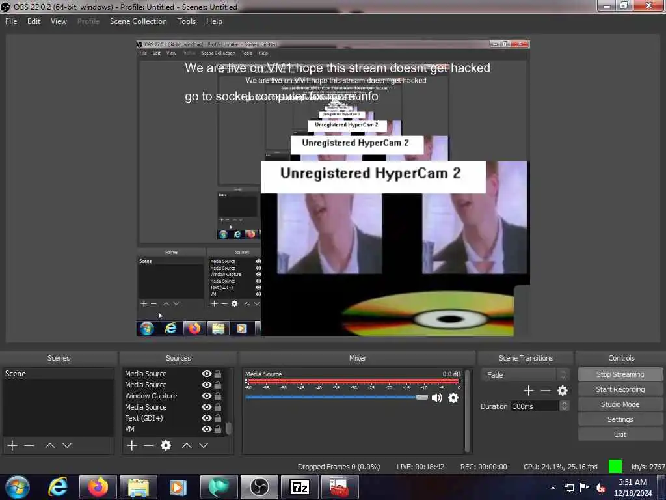Viewport: 666px width, 500px height.
Task: Click the green stream status indicator square
Action: 615,466
